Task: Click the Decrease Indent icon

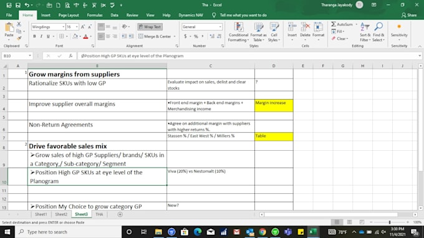Action: coord(124,36)
